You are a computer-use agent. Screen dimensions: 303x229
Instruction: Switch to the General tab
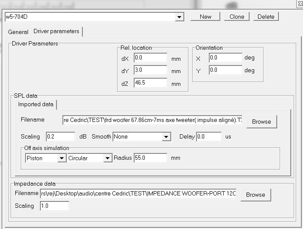pyautogui.click(x=18, y=32)
